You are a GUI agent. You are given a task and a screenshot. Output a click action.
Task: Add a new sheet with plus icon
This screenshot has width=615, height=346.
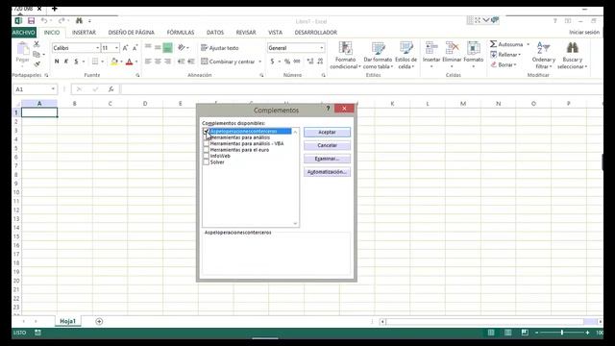99,322
